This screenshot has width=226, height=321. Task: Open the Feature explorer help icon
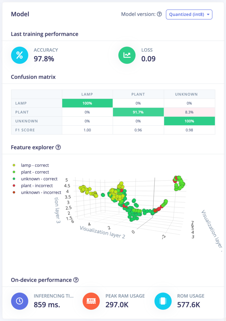click(58, 147)
